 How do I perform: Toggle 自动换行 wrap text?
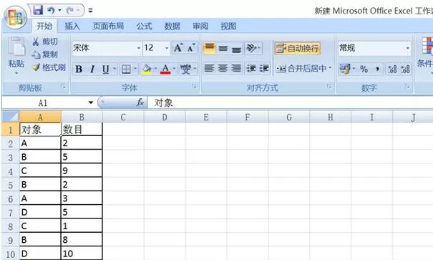(298, 49)
